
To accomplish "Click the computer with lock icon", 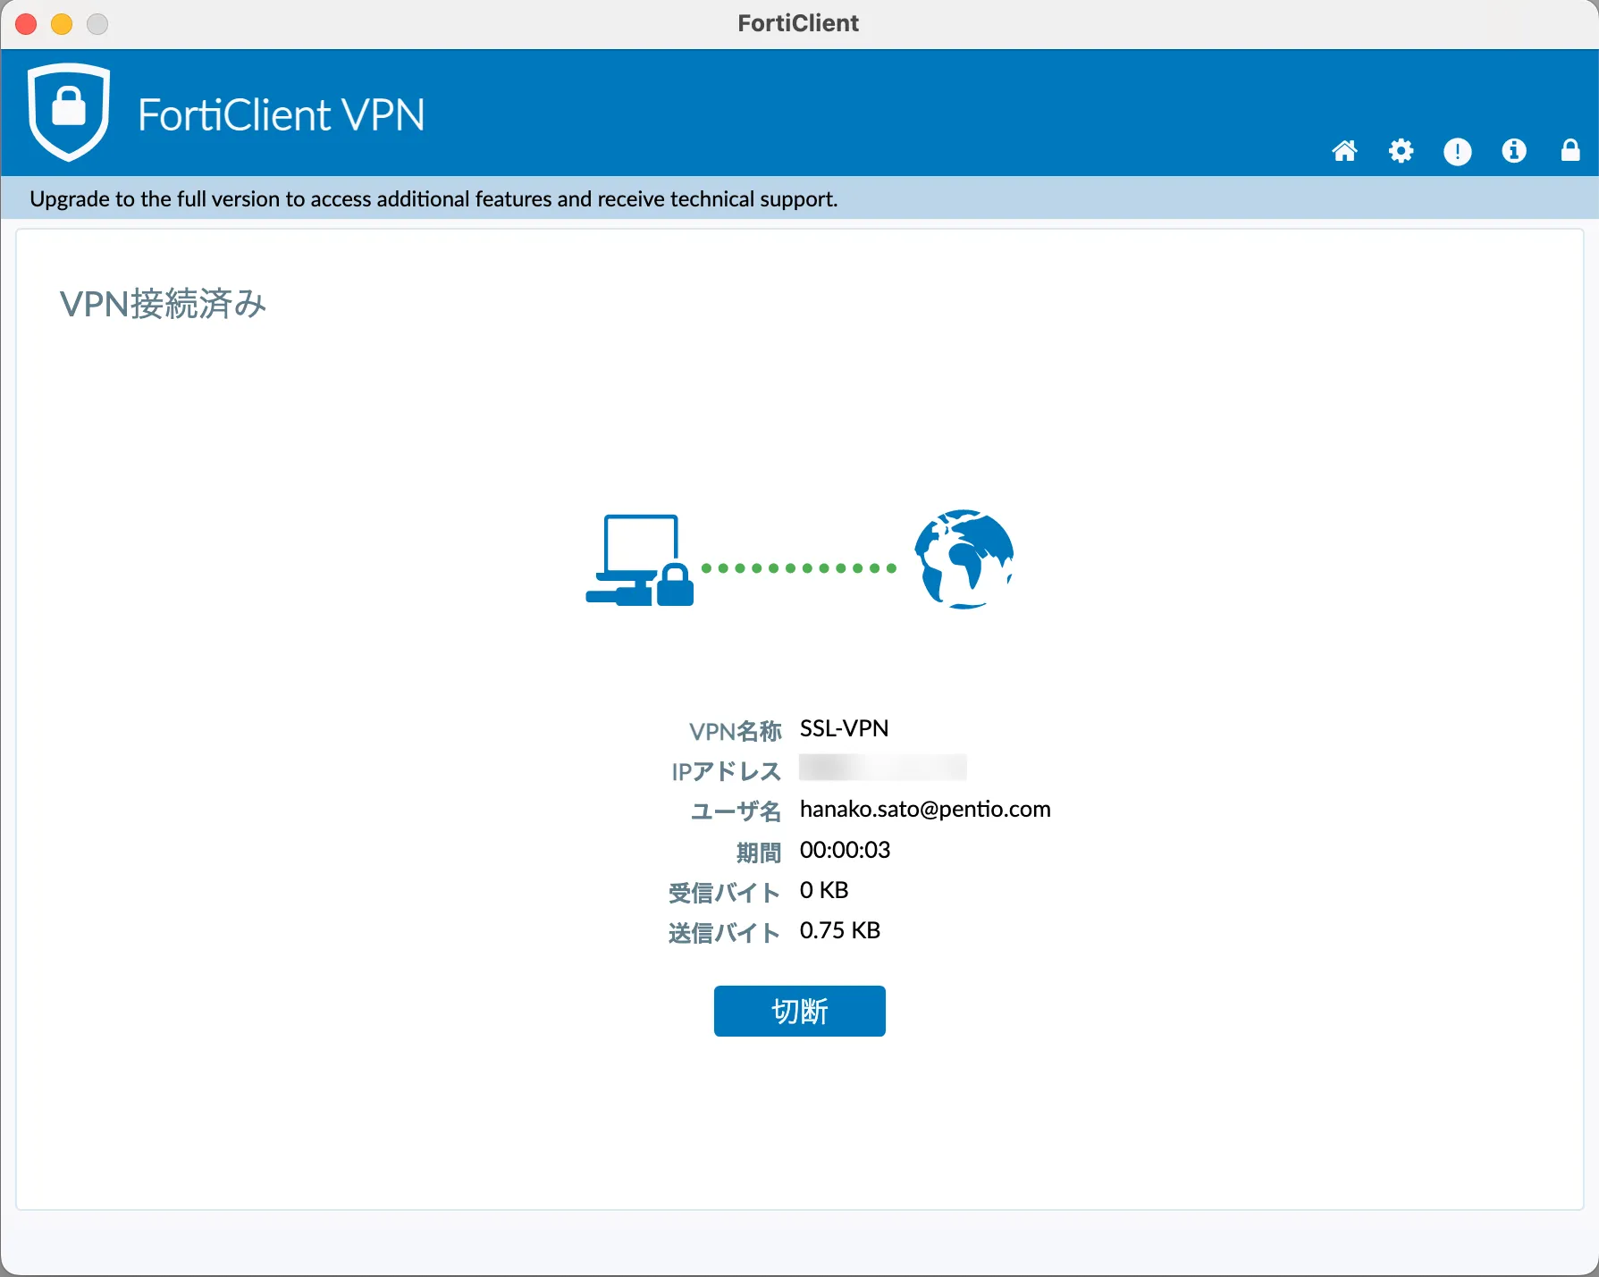I will [x=640, y=561].
